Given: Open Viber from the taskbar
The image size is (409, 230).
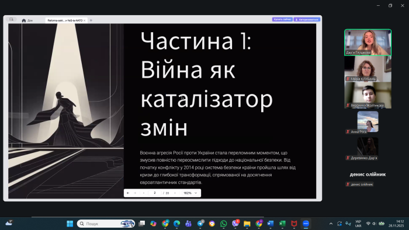Looking at the screenshot, I should point(235,224).
